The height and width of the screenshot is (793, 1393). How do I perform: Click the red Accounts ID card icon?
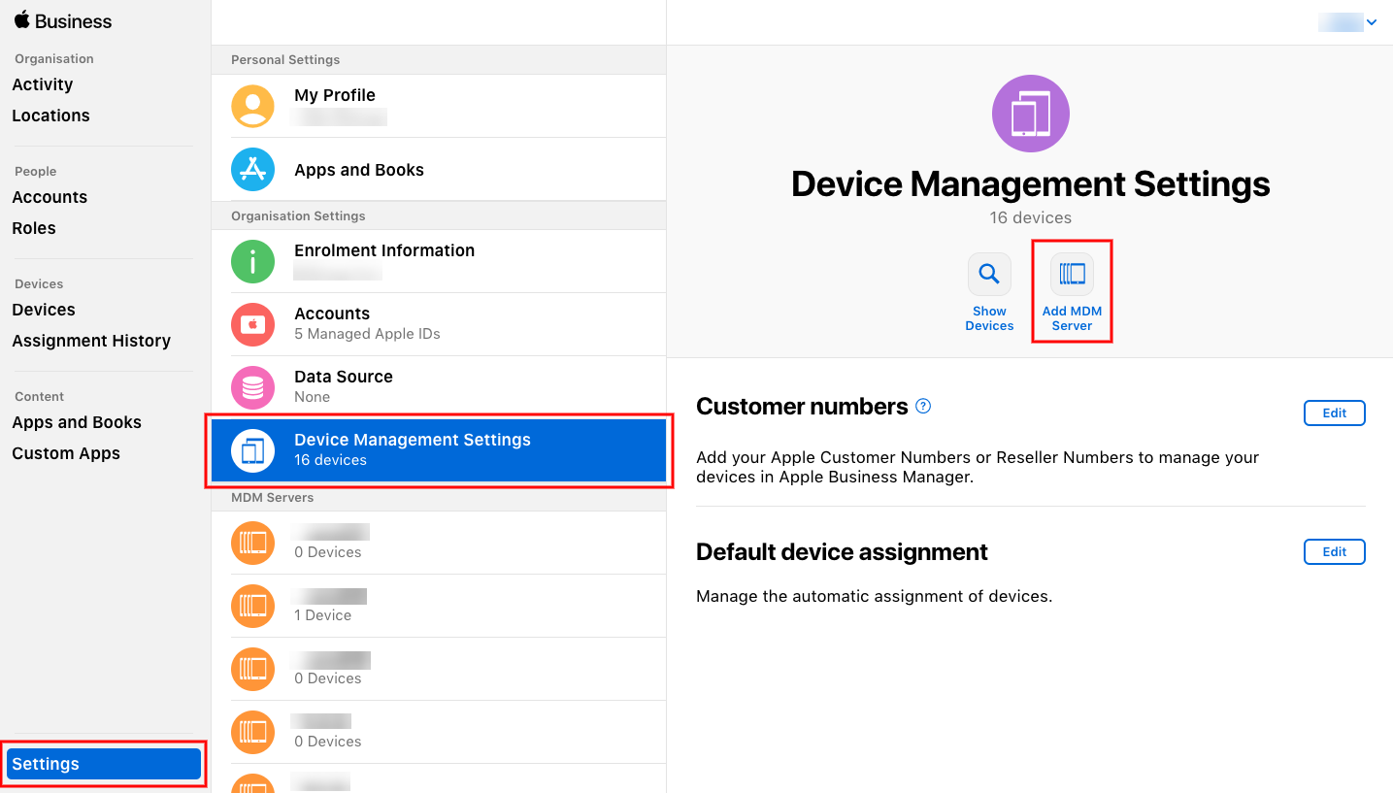tap(252, 324)
